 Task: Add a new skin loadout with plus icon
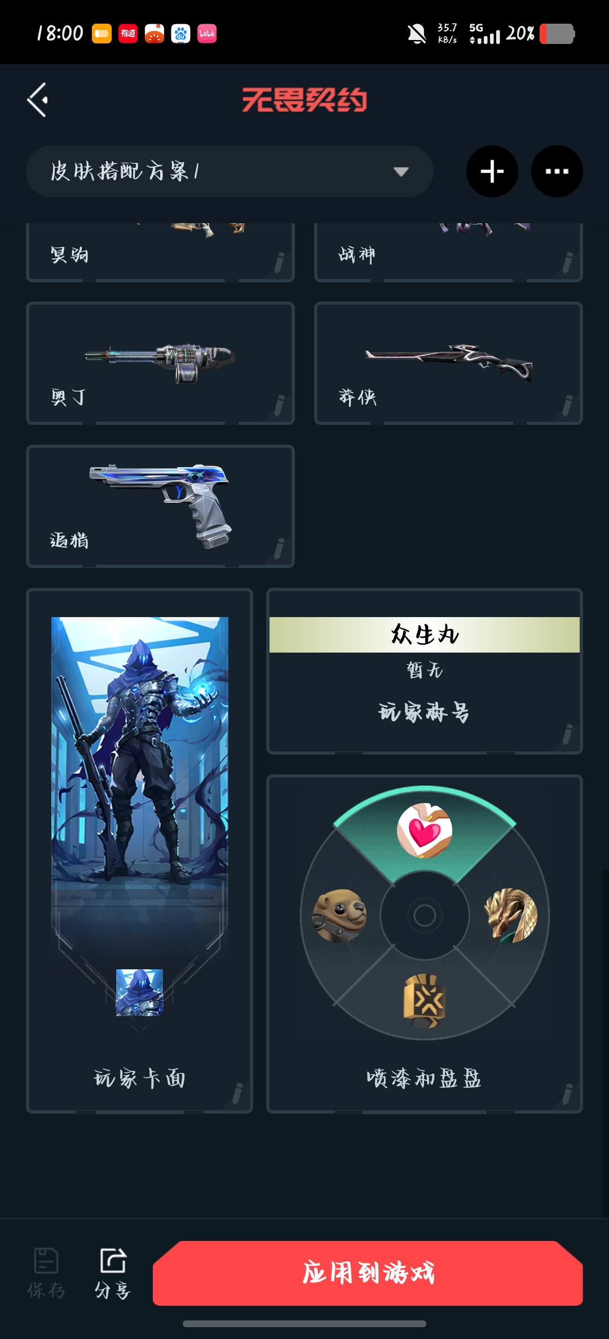pos(492,171)
